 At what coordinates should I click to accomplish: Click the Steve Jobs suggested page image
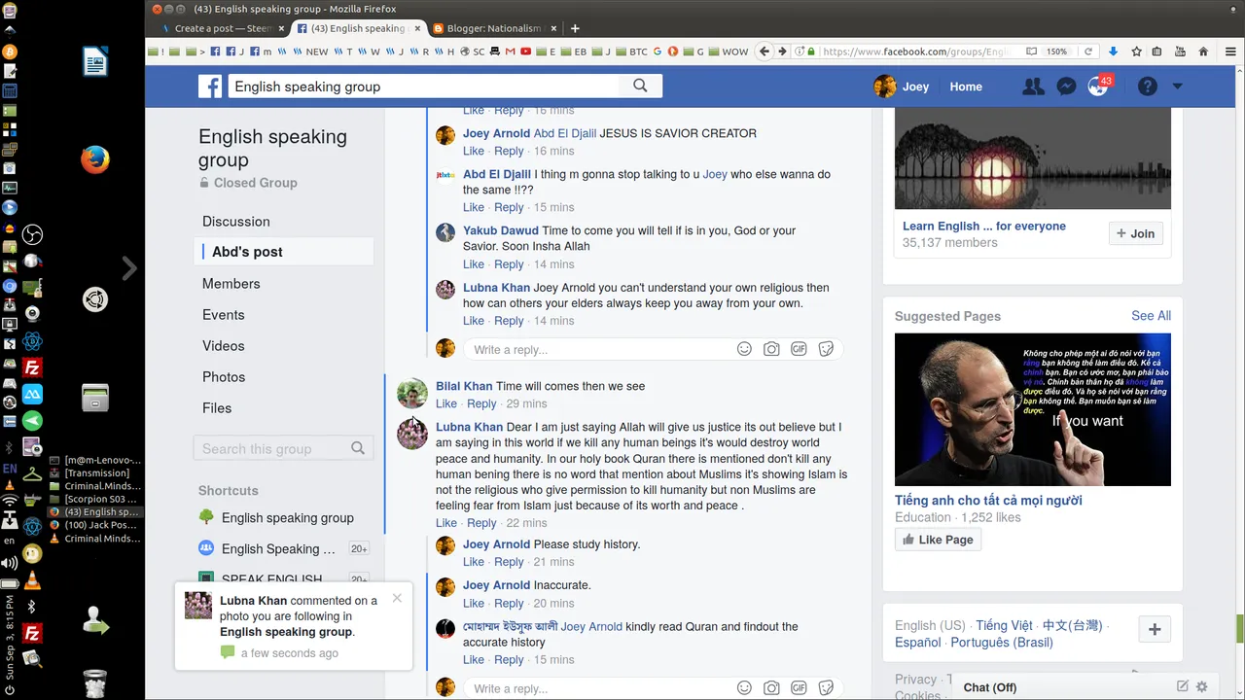[1033, 409]
